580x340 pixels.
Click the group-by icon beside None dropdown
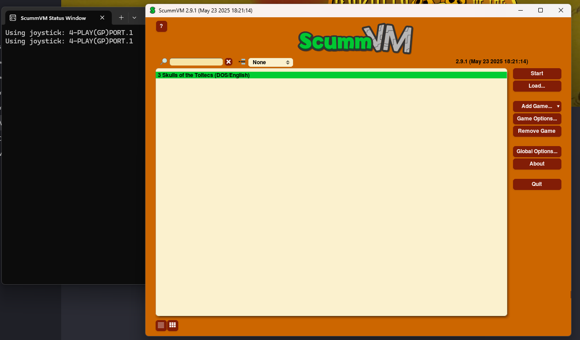(x=242, y=62)
